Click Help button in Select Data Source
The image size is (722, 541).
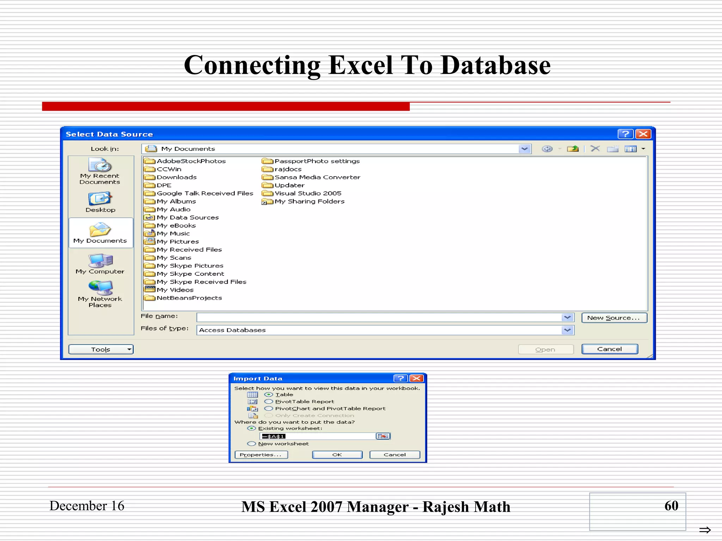click(x=625, y=134)
